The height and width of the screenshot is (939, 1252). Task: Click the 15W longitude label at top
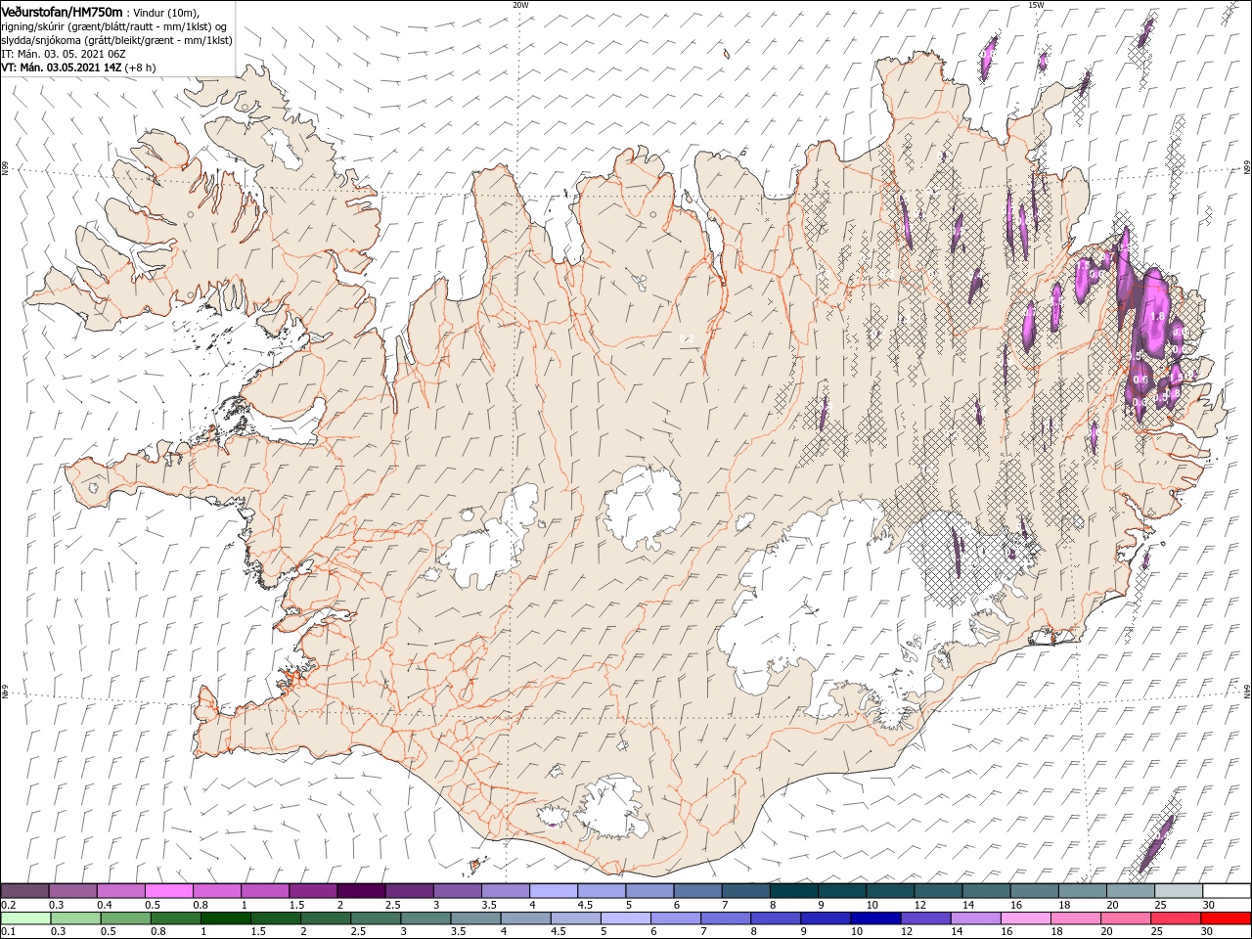click(1036, 5)
